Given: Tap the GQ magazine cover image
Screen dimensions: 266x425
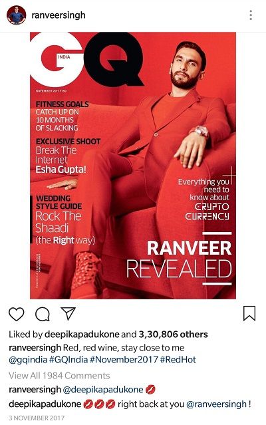Looking at the screenshot, I should (133, 166).
